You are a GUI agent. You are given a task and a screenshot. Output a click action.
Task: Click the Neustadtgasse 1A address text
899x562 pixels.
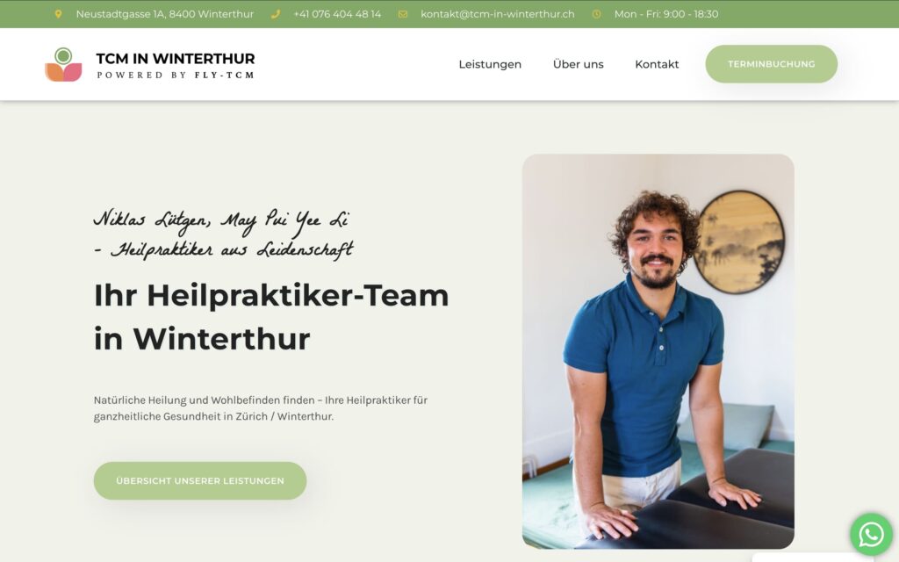(x=164, y=14)
